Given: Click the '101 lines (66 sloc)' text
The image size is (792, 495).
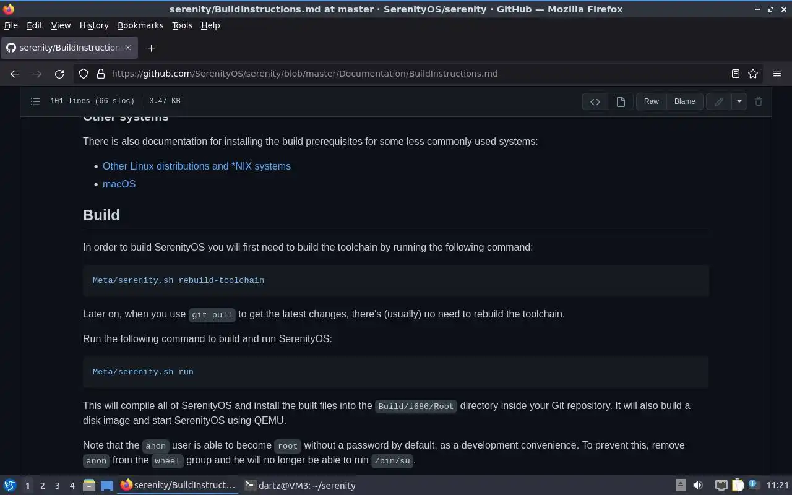Looking at the screenshot, I should tap(92, 101).
